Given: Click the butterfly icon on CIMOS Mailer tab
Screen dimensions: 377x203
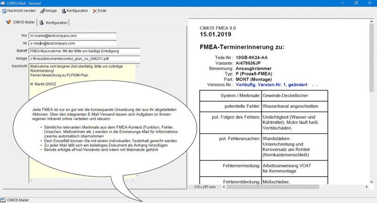Looking at the screenshot, I should 8,22.
